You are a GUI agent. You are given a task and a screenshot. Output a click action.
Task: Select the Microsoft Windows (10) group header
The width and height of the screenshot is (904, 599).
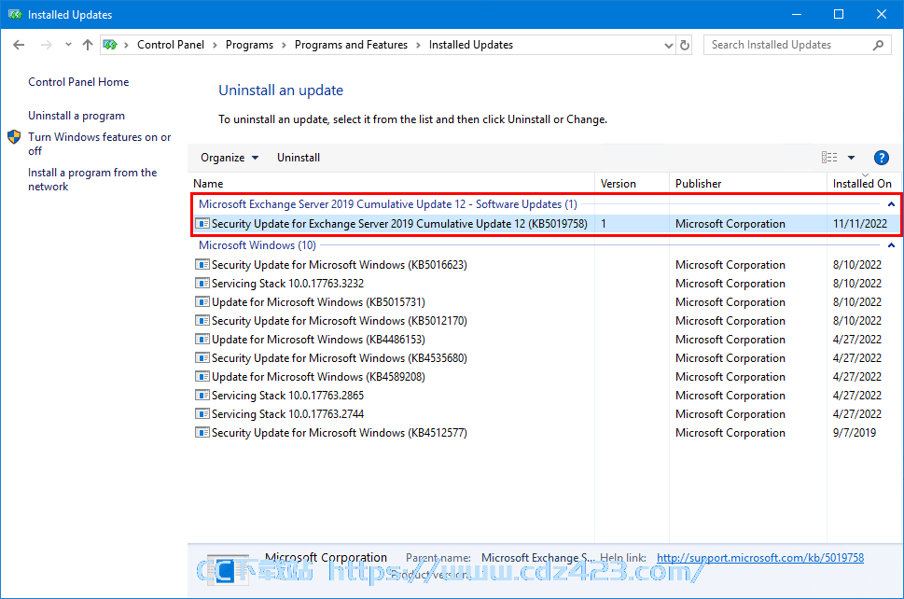[257, 245]
